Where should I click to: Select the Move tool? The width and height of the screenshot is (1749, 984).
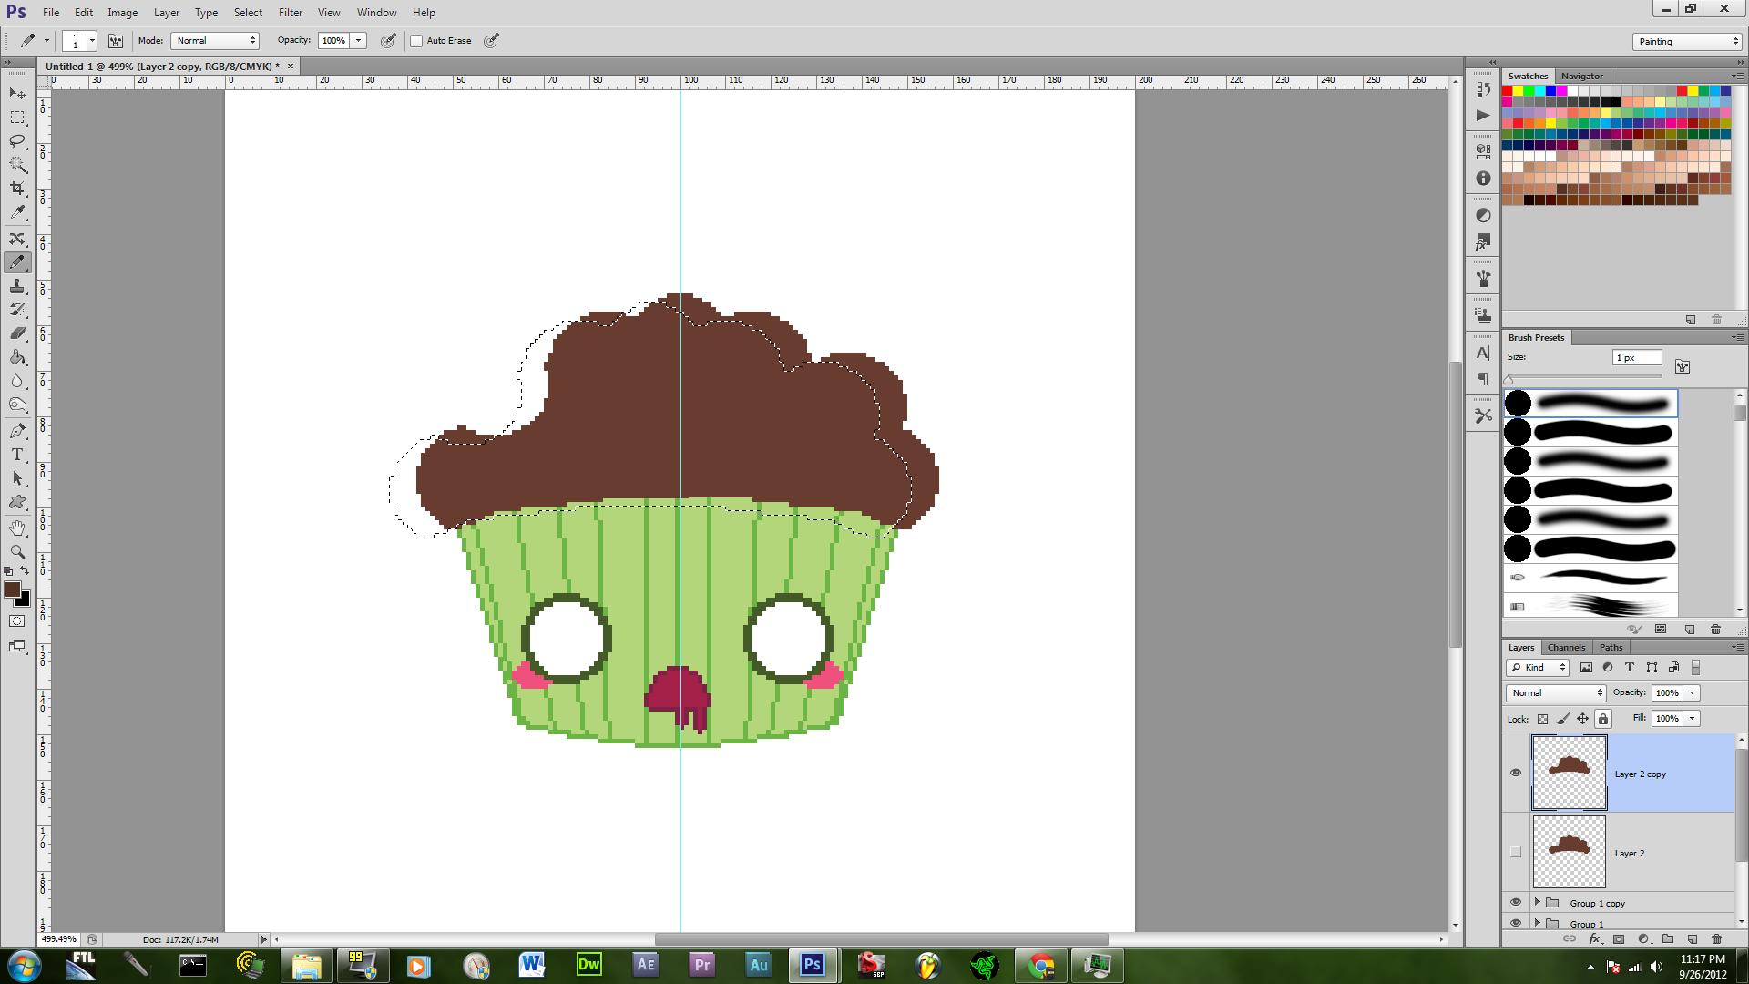(x=17, y=94)
